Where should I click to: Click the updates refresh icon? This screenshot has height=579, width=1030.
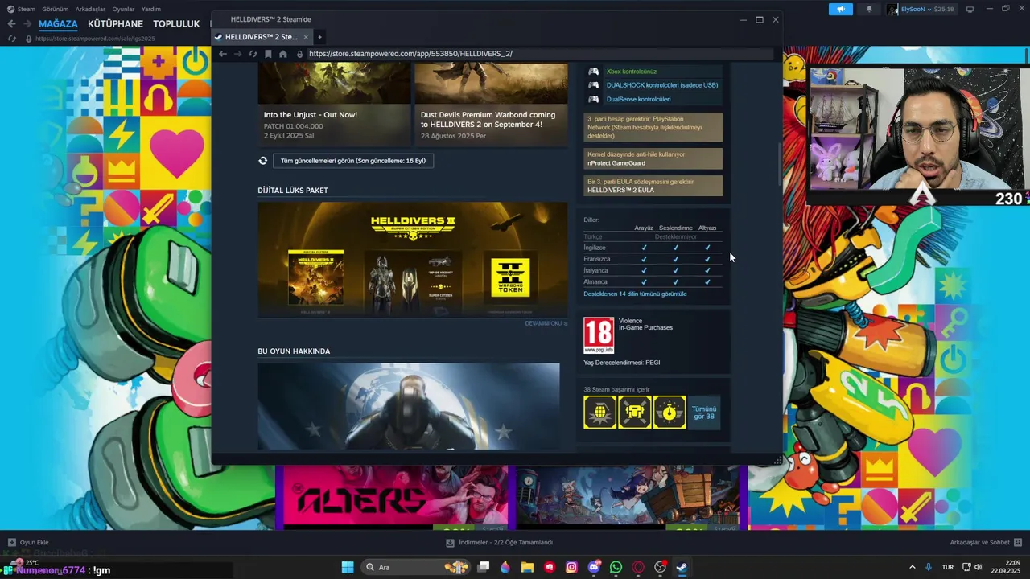tap(262, 161)
